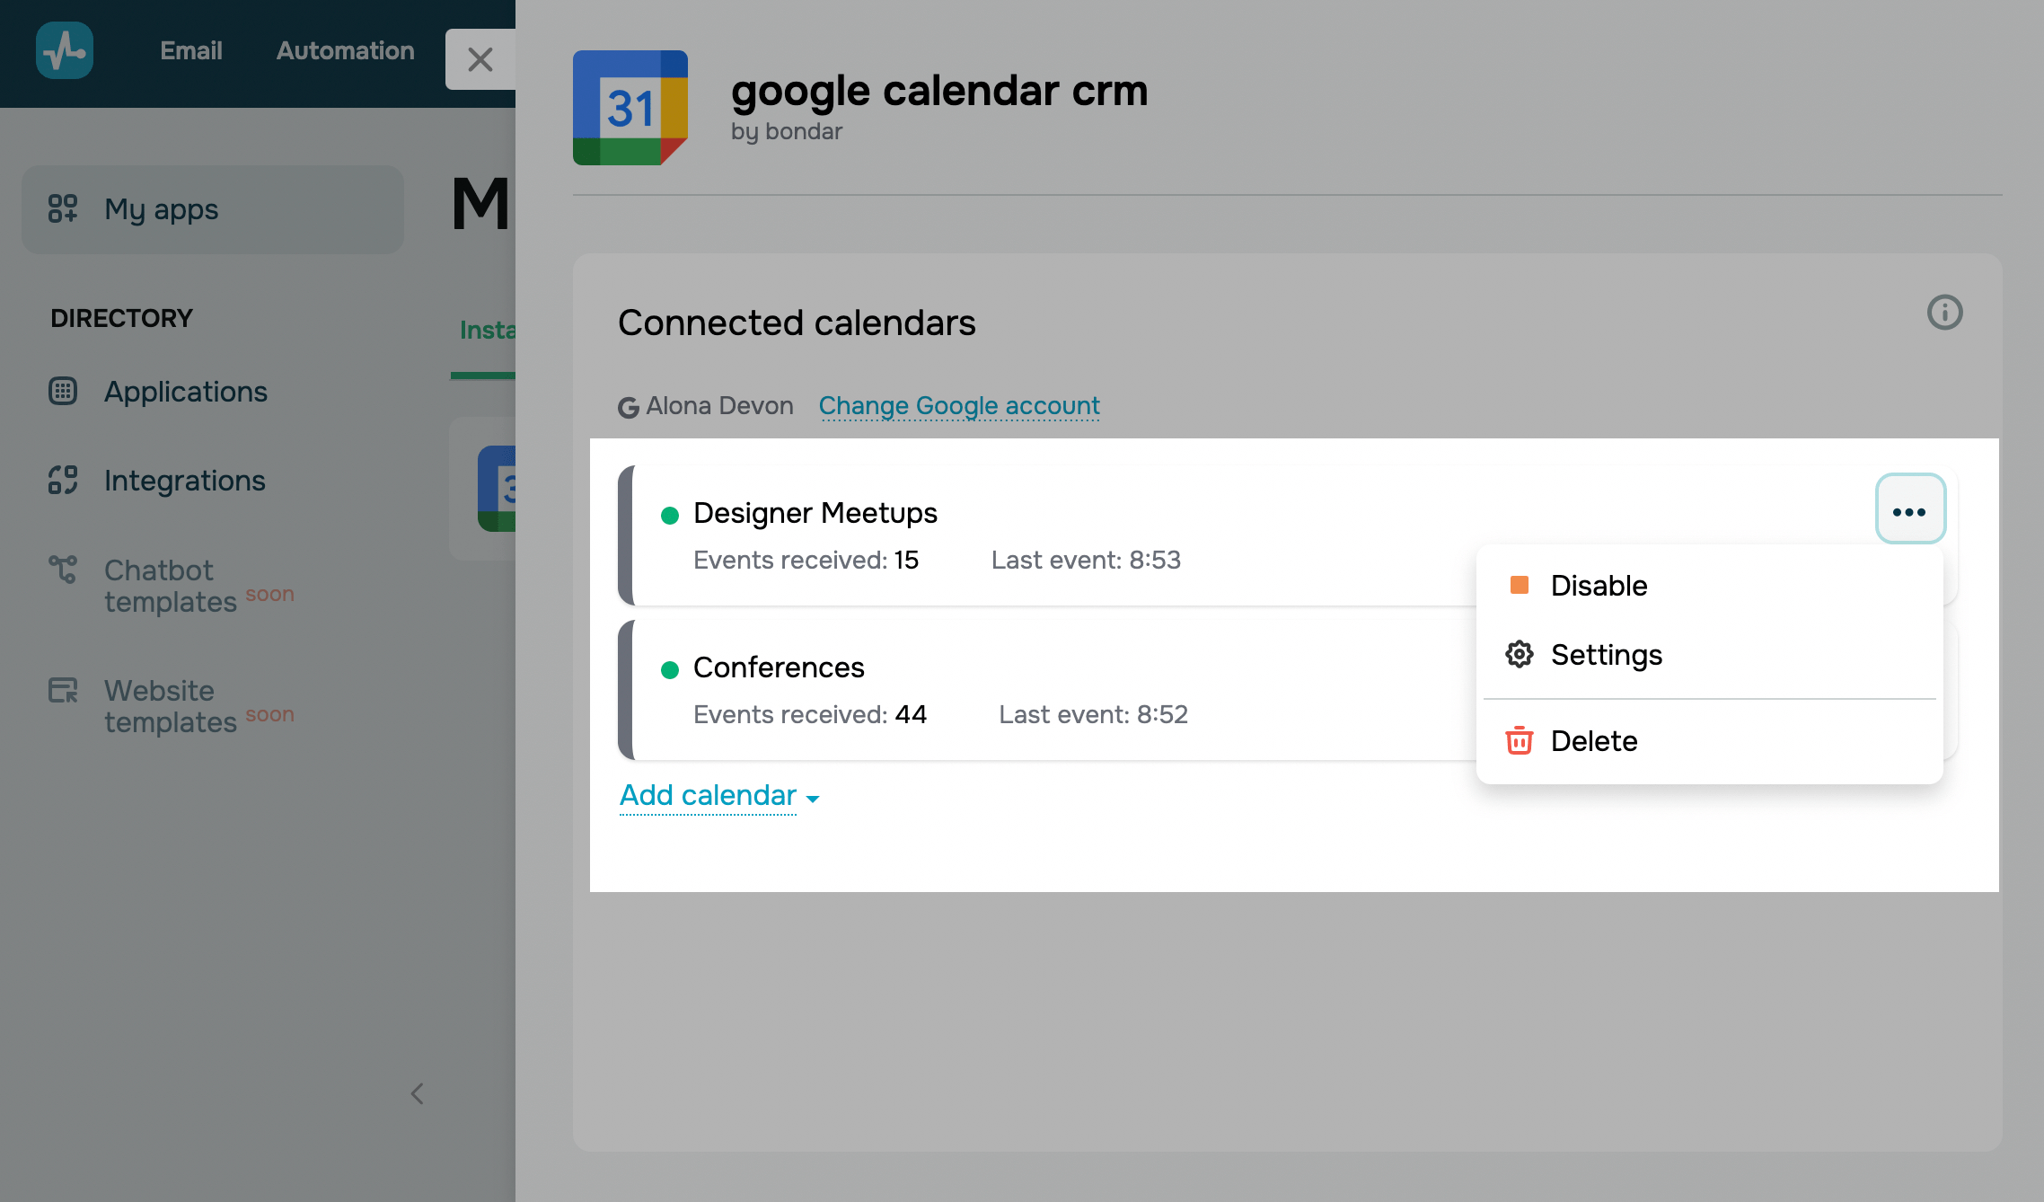Click the Google Calendar app icon
The height and width of the screenshot is (1202, 2044).
pos(630,108)
